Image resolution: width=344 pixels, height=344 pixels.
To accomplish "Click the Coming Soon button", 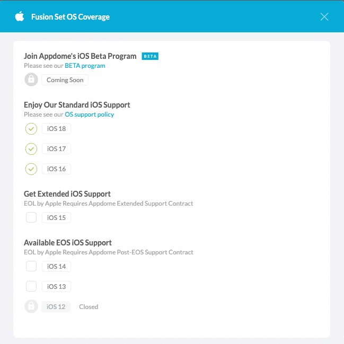I will (x=65, y=80).
